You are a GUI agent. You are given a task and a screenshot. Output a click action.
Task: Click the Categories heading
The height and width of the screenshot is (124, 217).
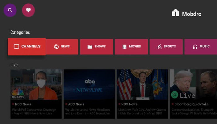click(20, 32)
